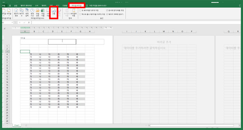Image resolution: width=243 pixels, height=130 pixels.
Task: Insert File Name (파일 이름) element
Action: click(43, 13)
